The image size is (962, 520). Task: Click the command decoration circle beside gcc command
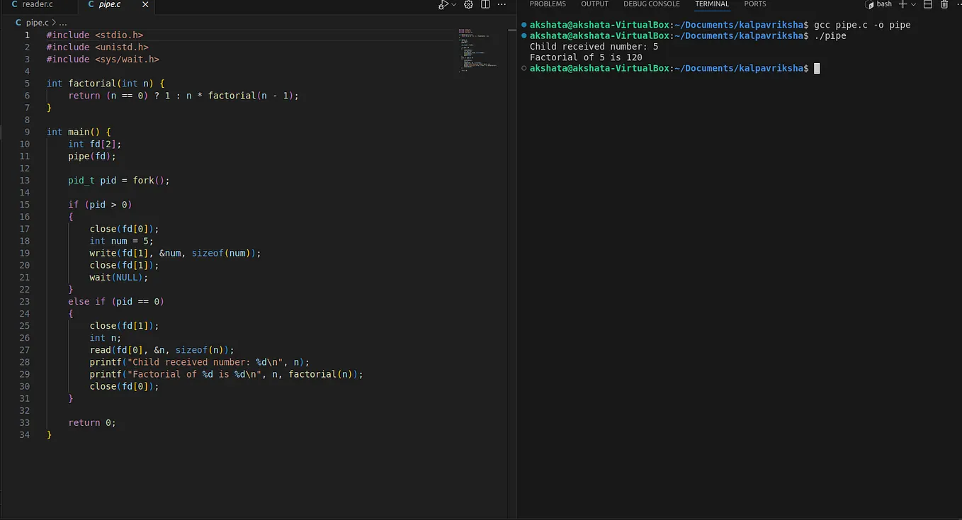click(x=524, y=25)
